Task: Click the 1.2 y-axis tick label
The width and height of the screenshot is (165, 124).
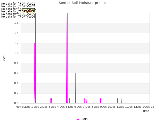Action: (16, 43)
